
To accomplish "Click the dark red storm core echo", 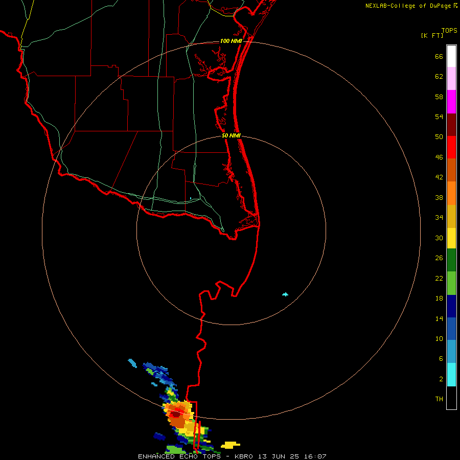I will click(175, 414).
